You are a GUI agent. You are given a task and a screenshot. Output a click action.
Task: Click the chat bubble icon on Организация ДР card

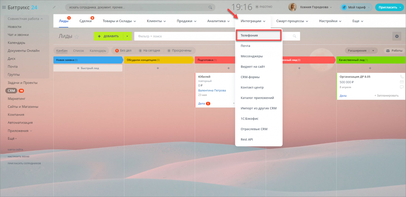(402, 87)
